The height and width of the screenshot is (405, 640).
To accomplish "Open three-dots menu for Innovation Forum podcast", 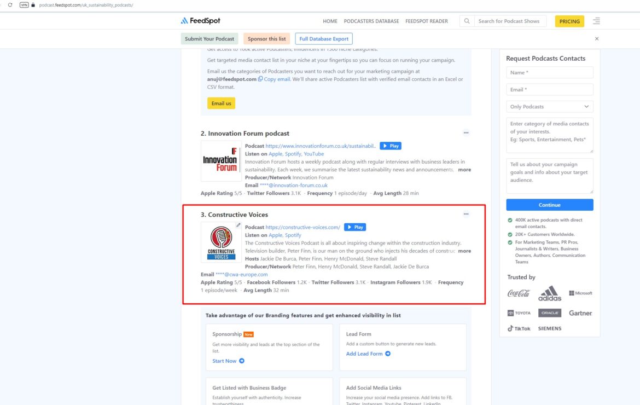I will coord(466,132).
